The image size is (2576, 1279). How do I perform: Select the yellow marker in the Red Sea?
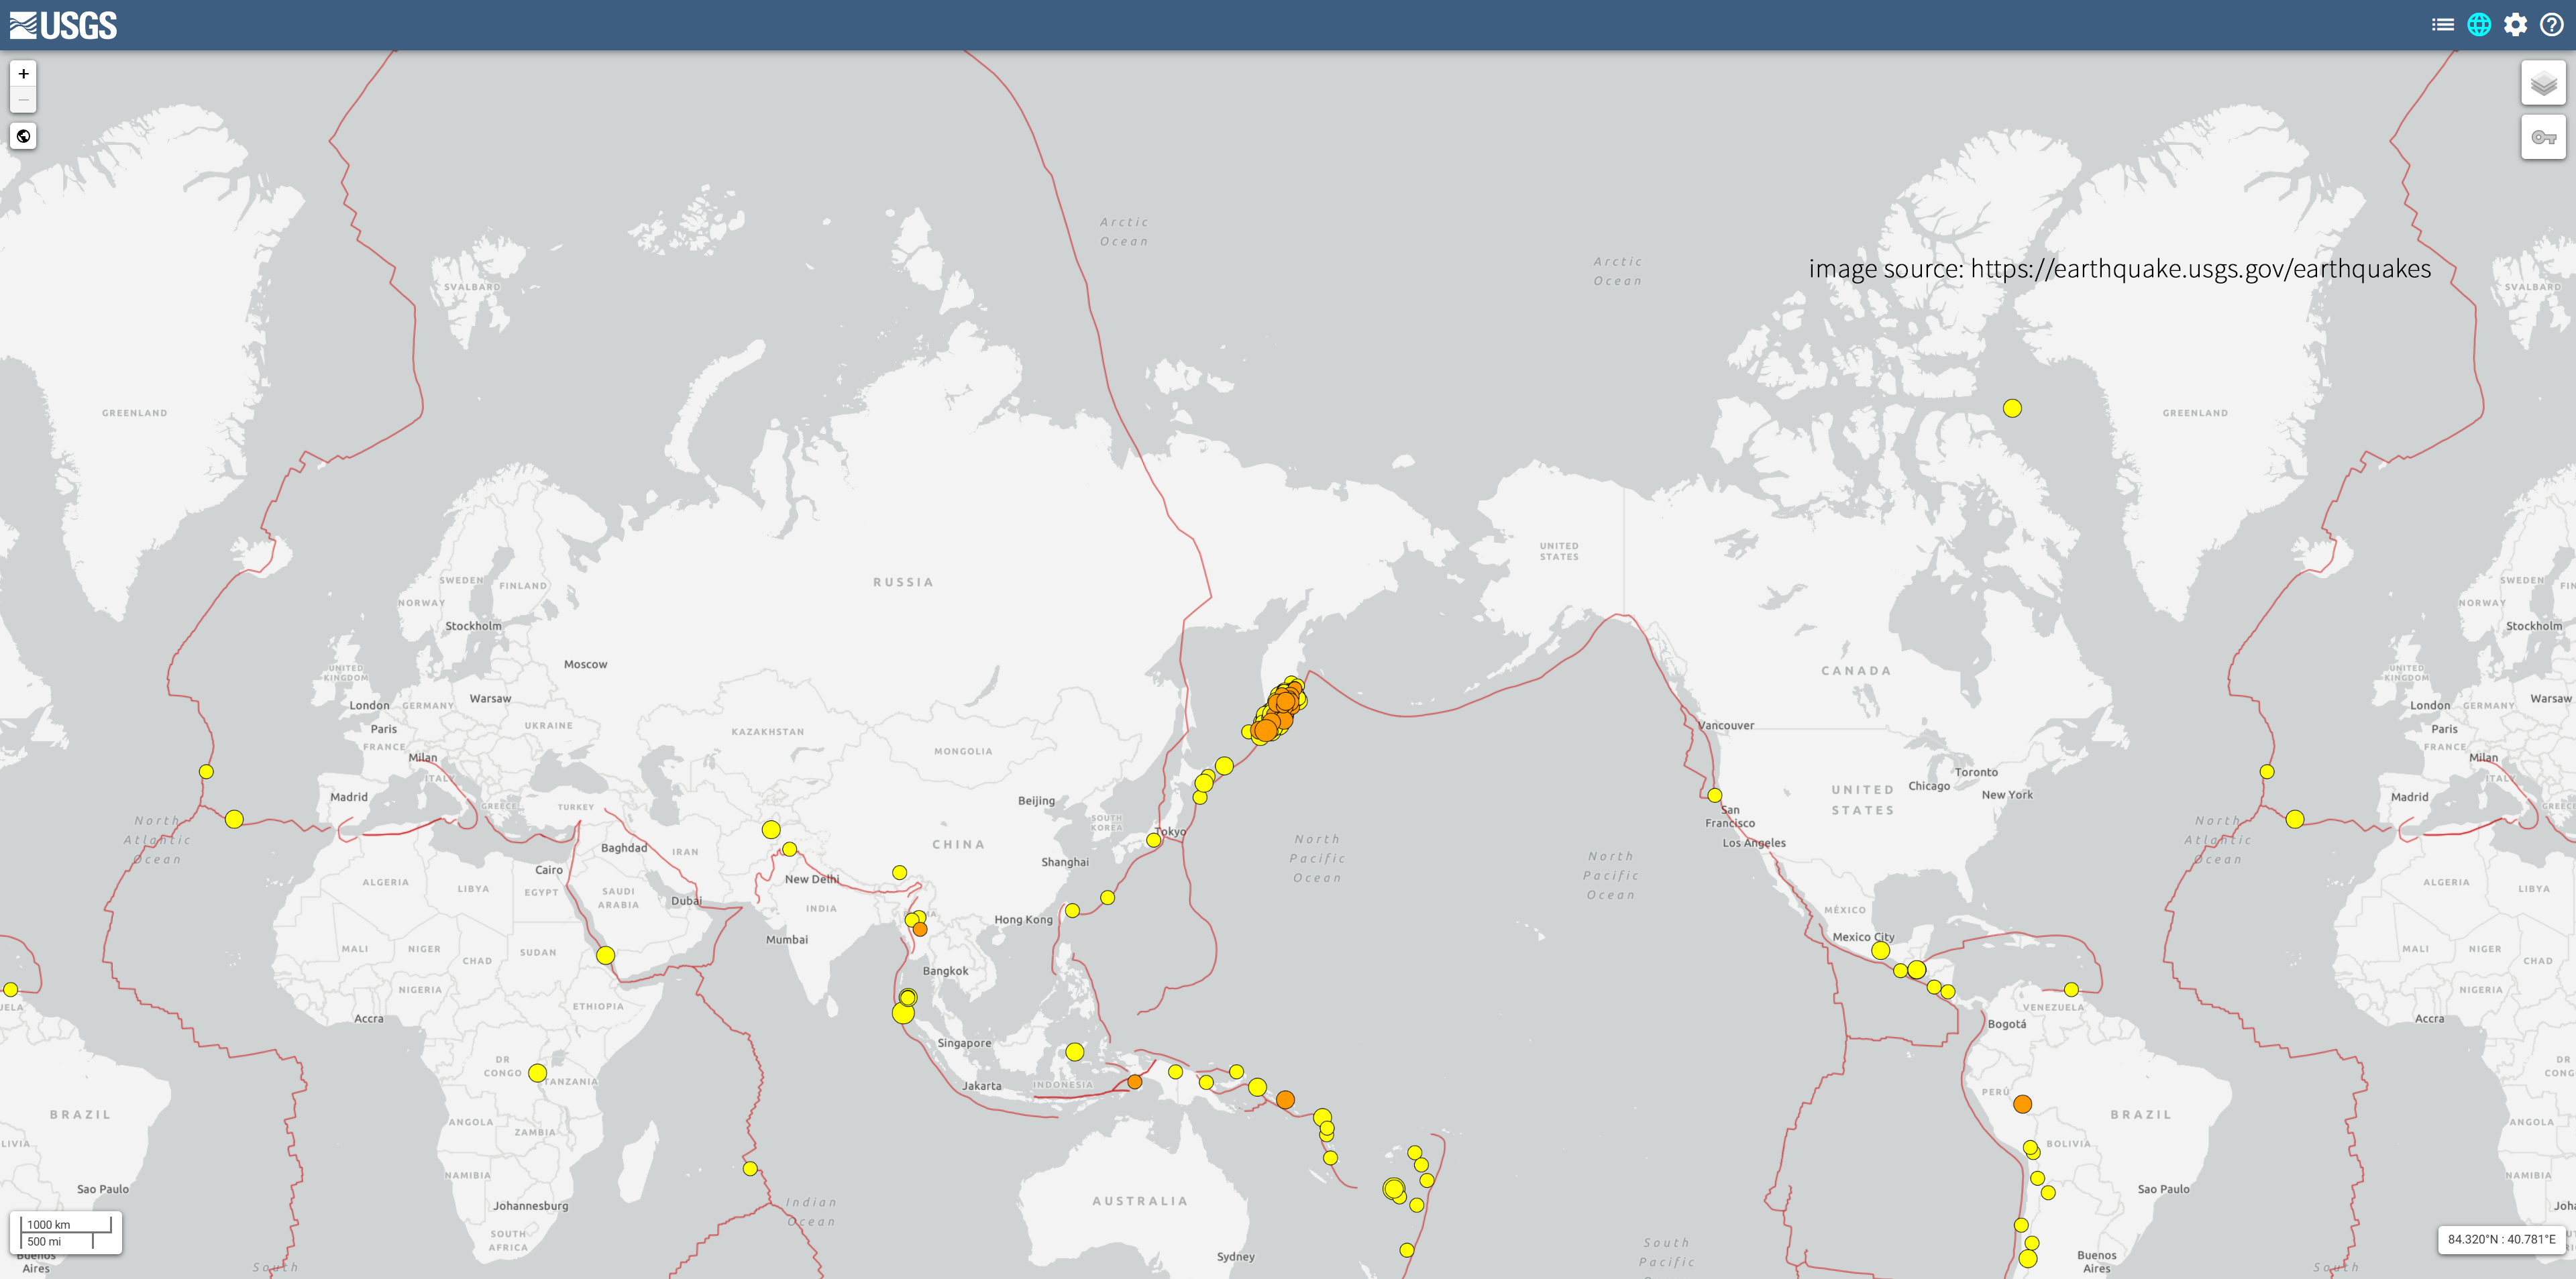tap(605, 956)
